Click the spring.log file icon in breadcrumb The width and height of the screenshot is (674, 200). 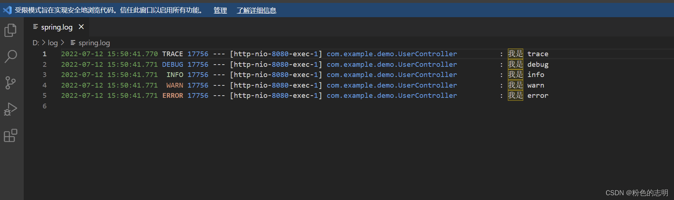pos(73,43)
